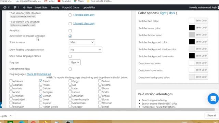This screenshot has height=123, width=219.
Task: Click Switcher border color swatch
Action: click(192, 35)
